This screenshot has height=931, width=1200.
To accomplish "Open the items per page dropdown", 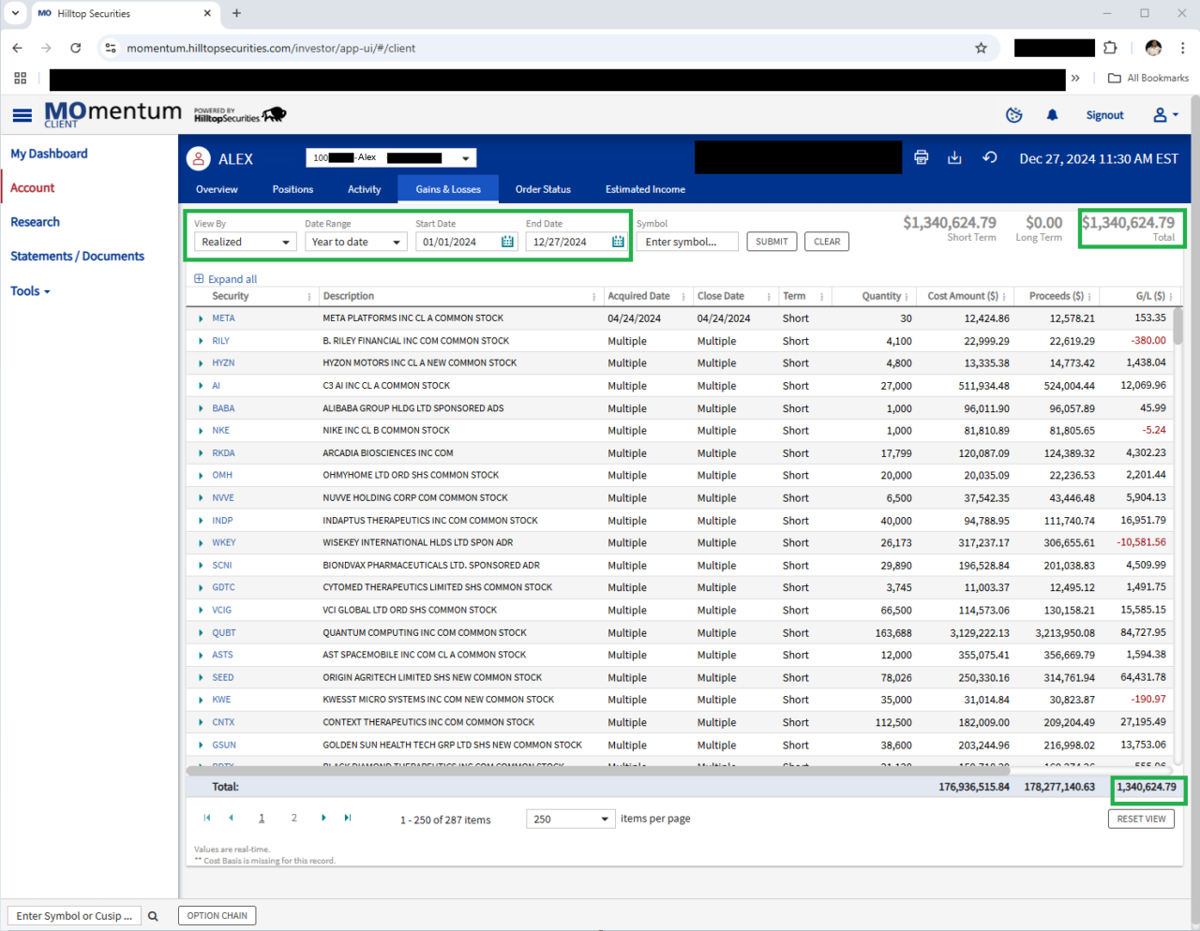I will 571,819.
